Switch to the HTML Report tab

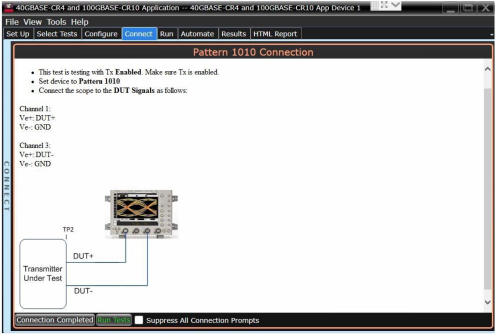tap(275, 34)
